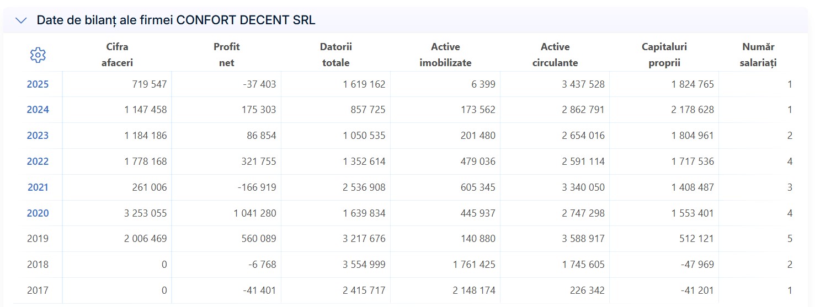Select equity value 1 553 401
The width and height of the screenshot is (815, 307).
pos(693,213)
